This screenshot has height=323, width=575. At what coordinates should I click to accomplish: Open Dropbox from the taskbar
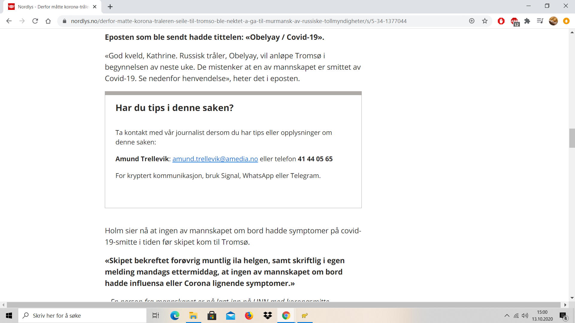tap(268, 316)
